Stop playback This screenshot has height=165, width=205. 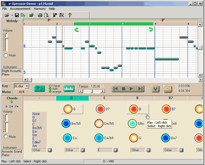coord(123,89)
